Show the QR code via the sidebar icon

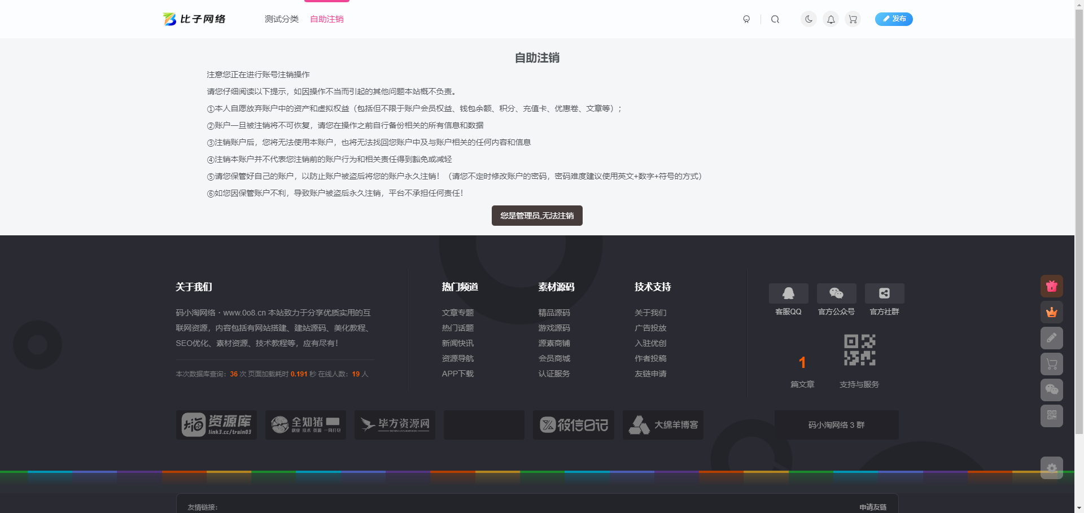point(1051,416)
